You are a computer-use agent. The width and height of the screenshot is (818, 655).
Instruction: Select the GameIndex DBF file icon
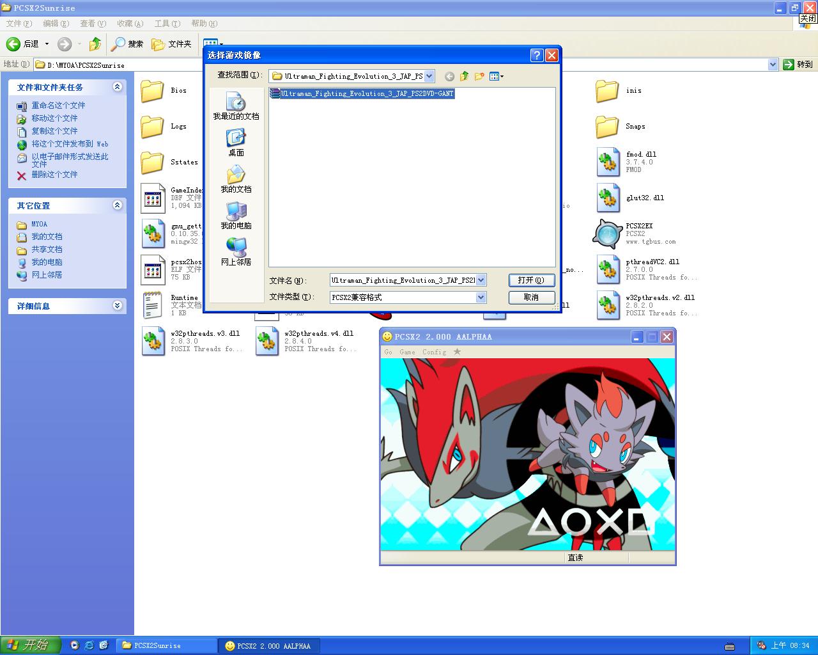coord(152,198)
